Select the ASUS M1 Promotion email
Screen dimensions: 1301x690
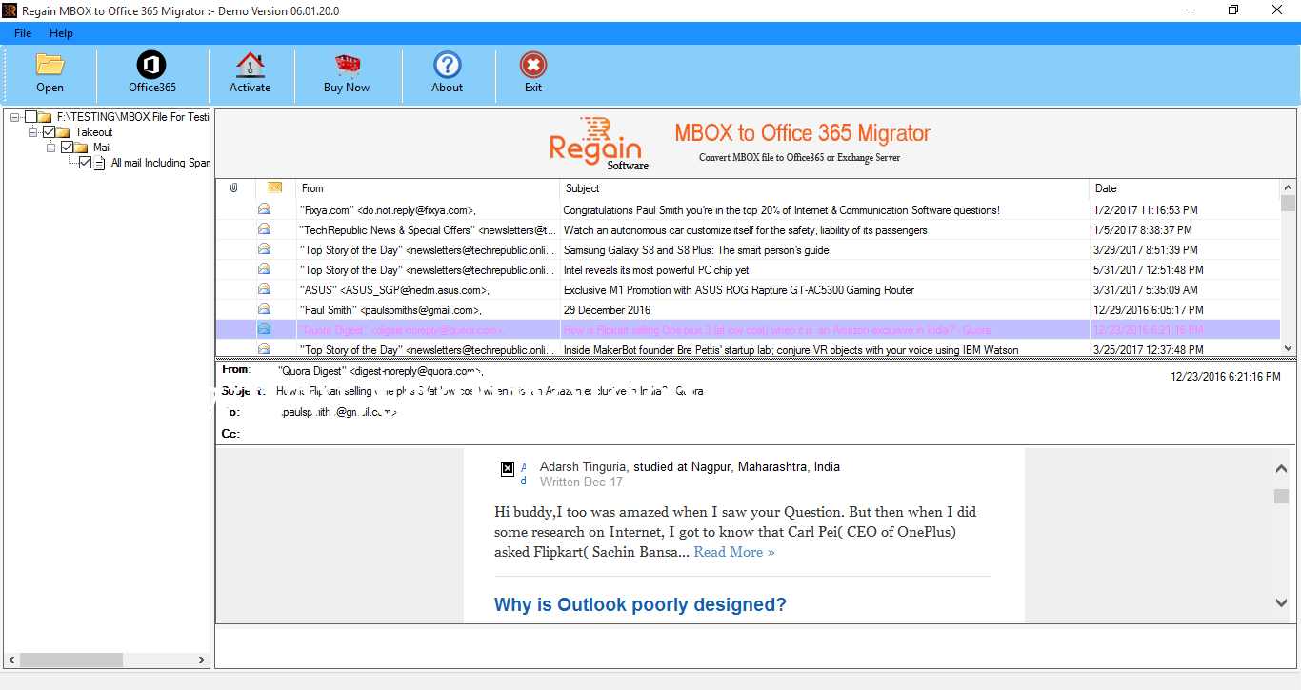749,290
